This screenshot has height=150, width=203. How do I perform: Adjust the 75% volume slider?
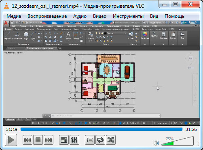[x=178, y=141]
